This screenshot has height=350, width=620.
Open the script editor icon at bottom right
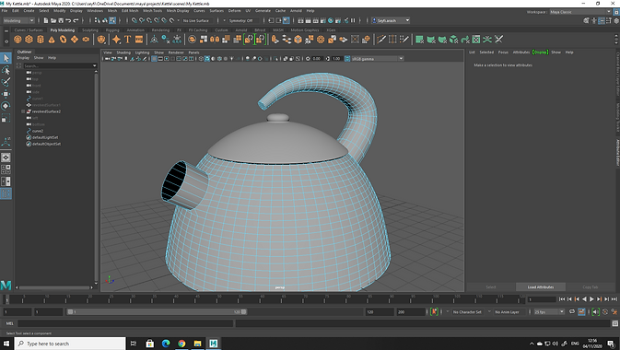pyautogui.click(x=614, y=323)
